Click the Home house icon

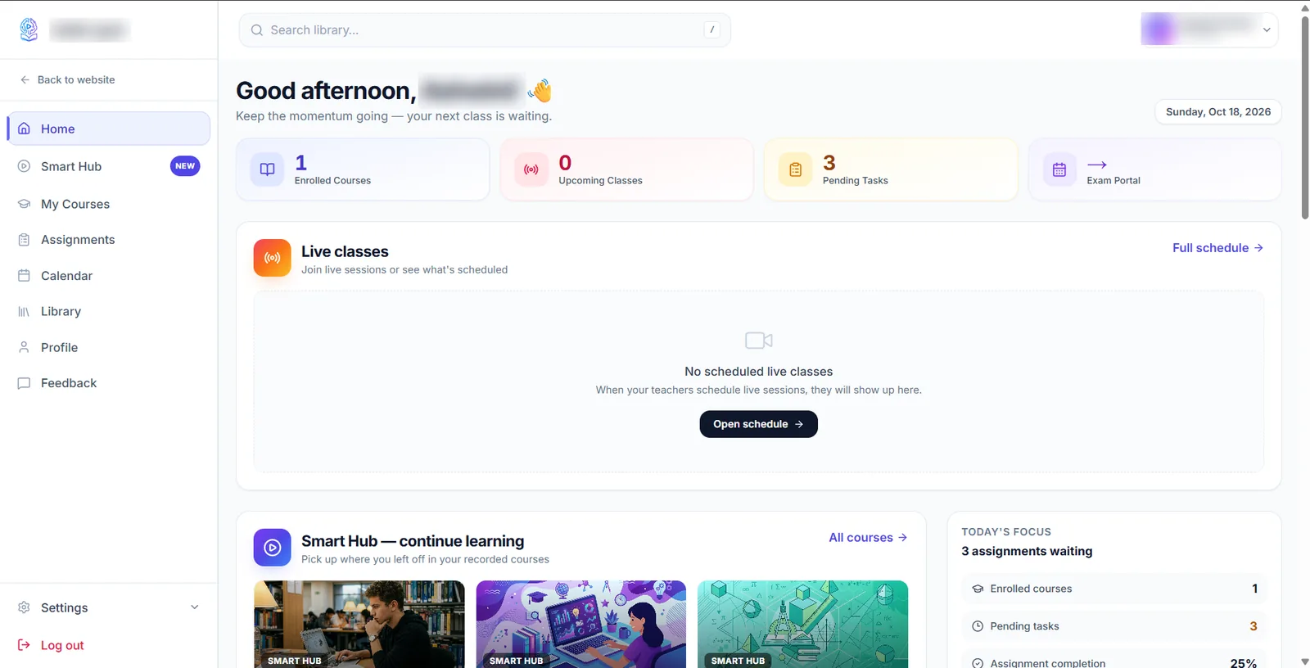(x=25, y=129)
